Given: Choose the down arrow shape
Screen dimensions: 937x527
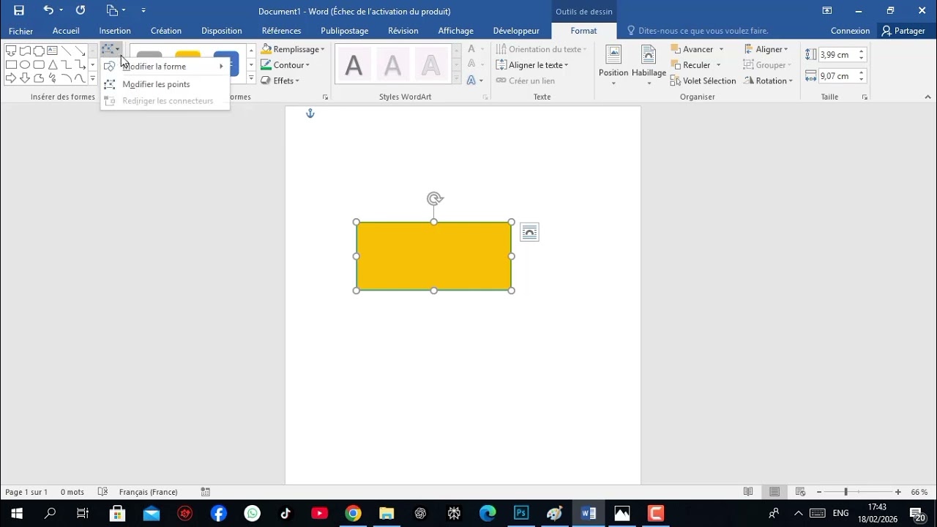Looking at the screenshot, I should [x=25, y=78].
